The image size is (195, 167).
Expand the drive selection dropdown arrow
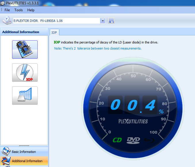[103, 21]
